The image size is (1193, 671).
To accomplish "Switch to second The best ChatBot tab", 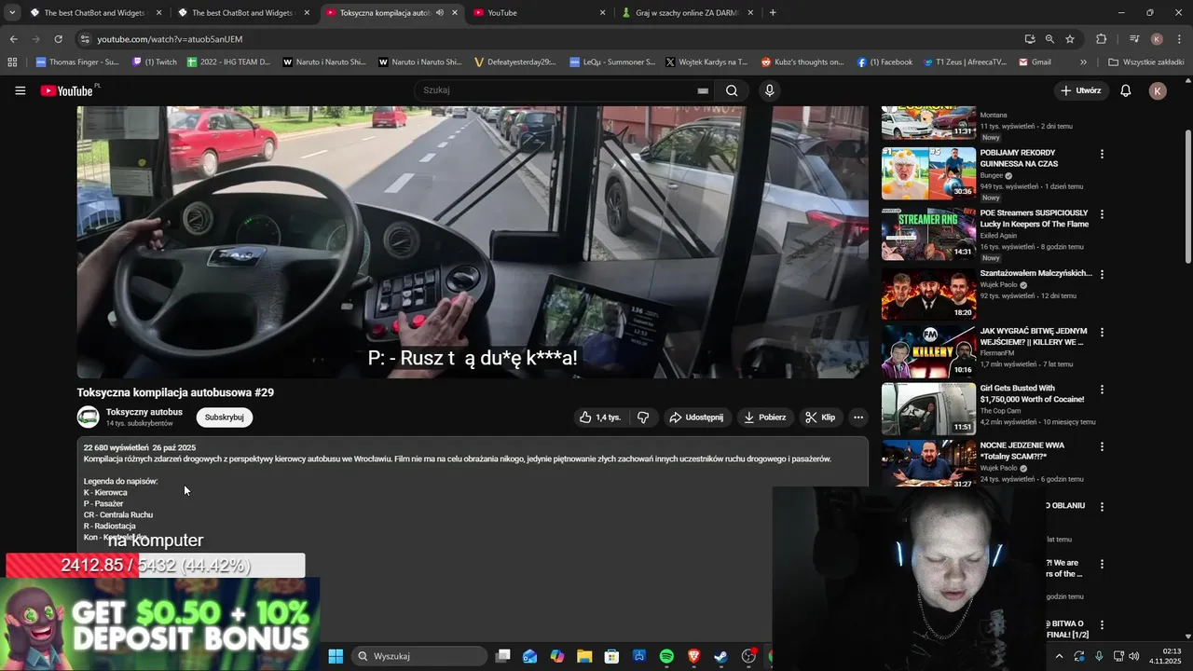I will [x=244, y=13].
